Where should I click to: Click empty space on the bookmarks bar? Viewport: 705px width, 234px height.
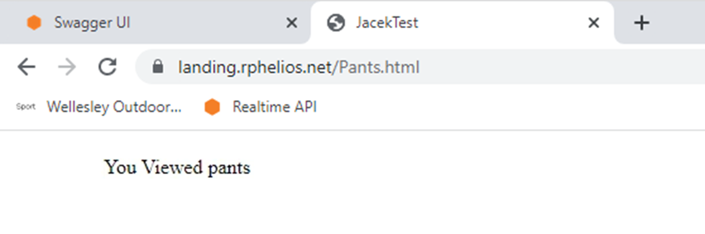point(504,107)
